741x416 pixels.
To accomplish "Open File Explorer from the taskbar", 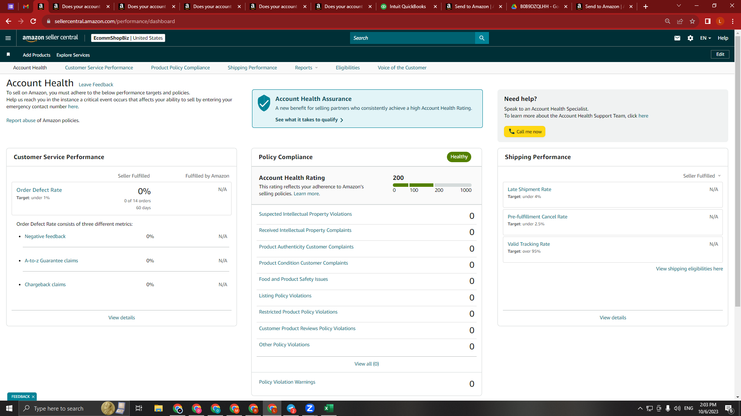I will pyautogui.click(x=159, y=408).
